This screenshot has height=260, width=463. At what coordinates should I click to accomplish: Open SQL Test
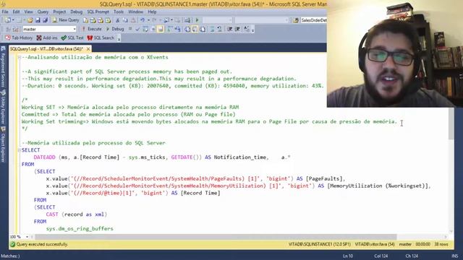(72, 38)
